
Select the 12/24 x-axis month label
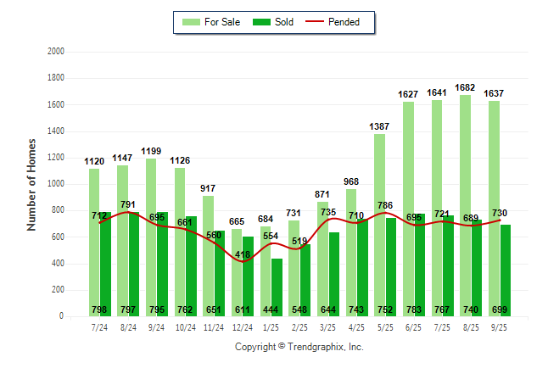tap(243, 326)
